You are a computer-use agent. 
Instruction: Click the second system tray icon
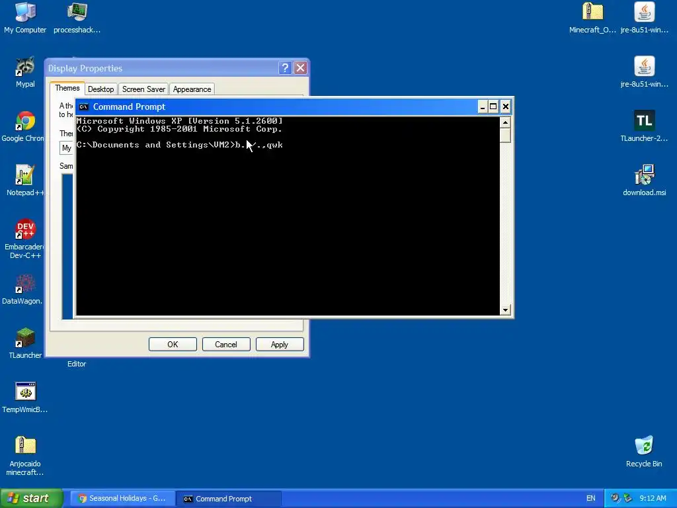point(627,498)
